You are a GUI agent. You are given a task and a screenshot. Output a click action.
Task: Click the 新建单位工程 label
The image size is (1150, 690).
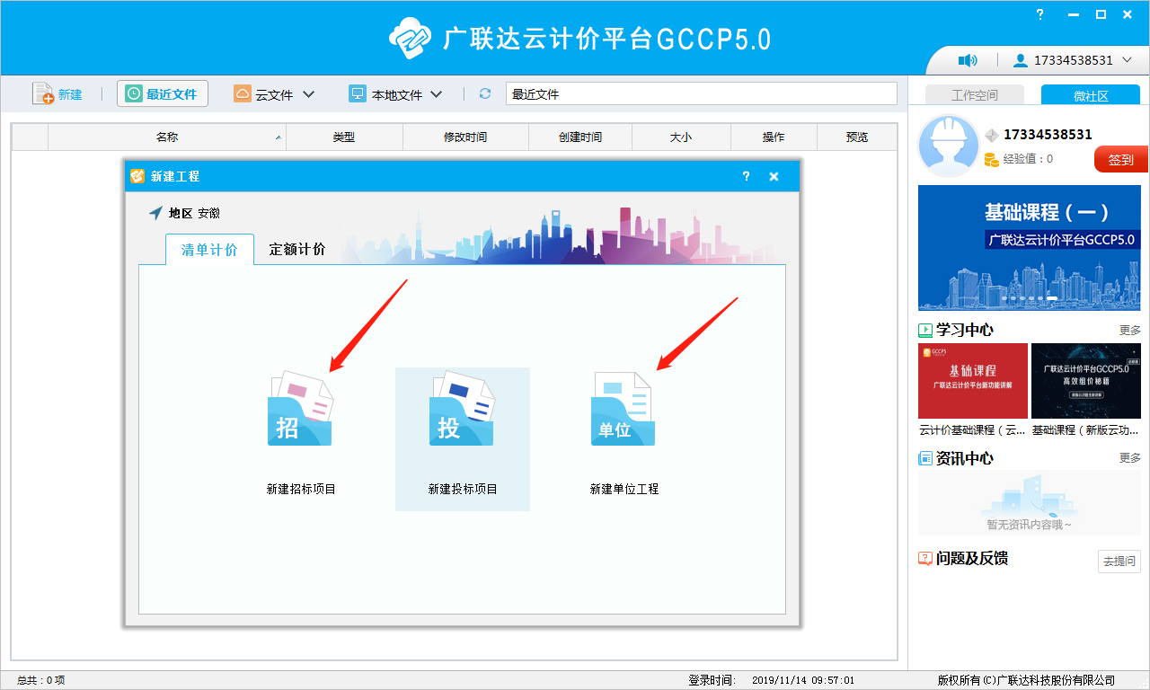(x=624, y=489)
